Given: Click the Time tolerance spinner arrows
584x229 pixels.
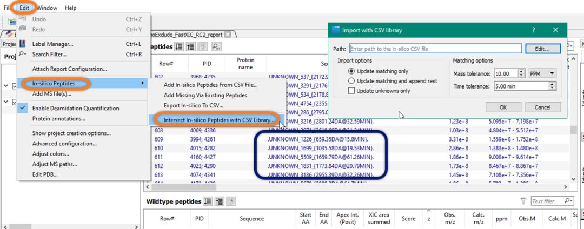Looking at the screenshot, I should pos(552,85).
